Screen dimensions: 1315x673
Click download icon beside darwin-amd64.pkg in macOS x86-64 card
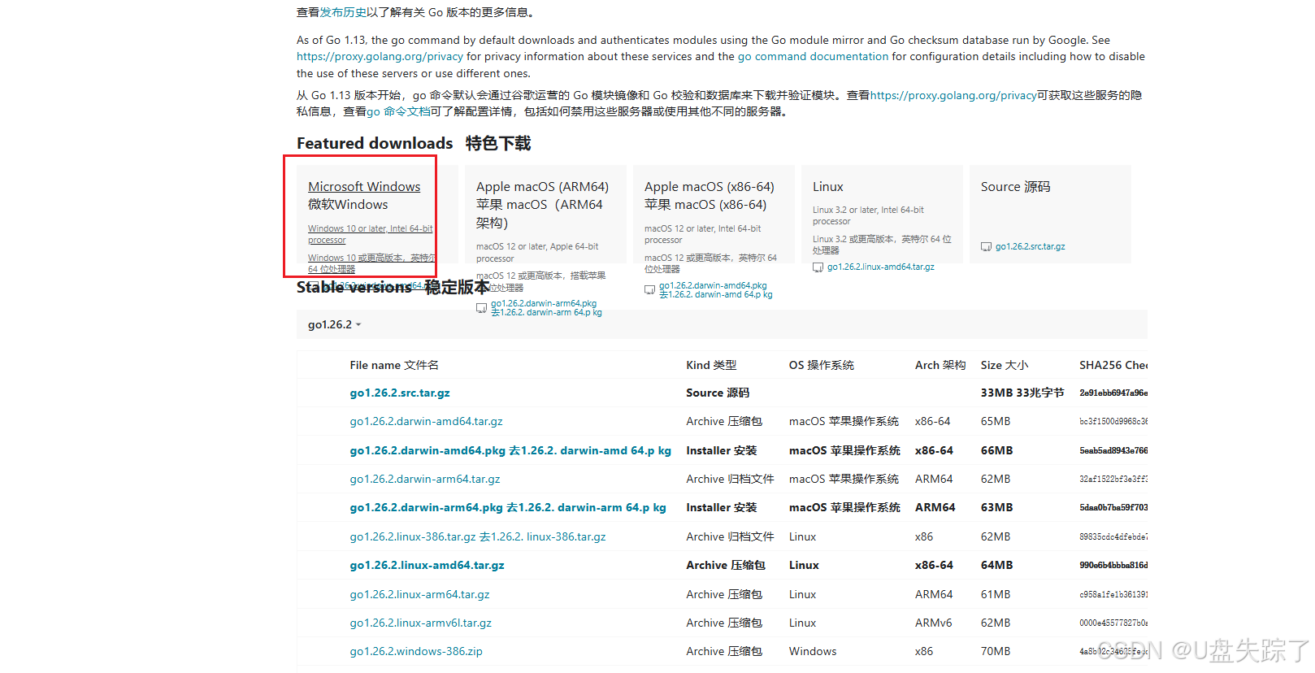pos(649,289)
